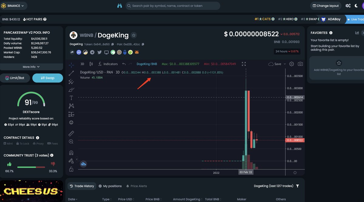Open the share pair icon
The width and height of the screenshot is (364, 202).
point(72,52)
